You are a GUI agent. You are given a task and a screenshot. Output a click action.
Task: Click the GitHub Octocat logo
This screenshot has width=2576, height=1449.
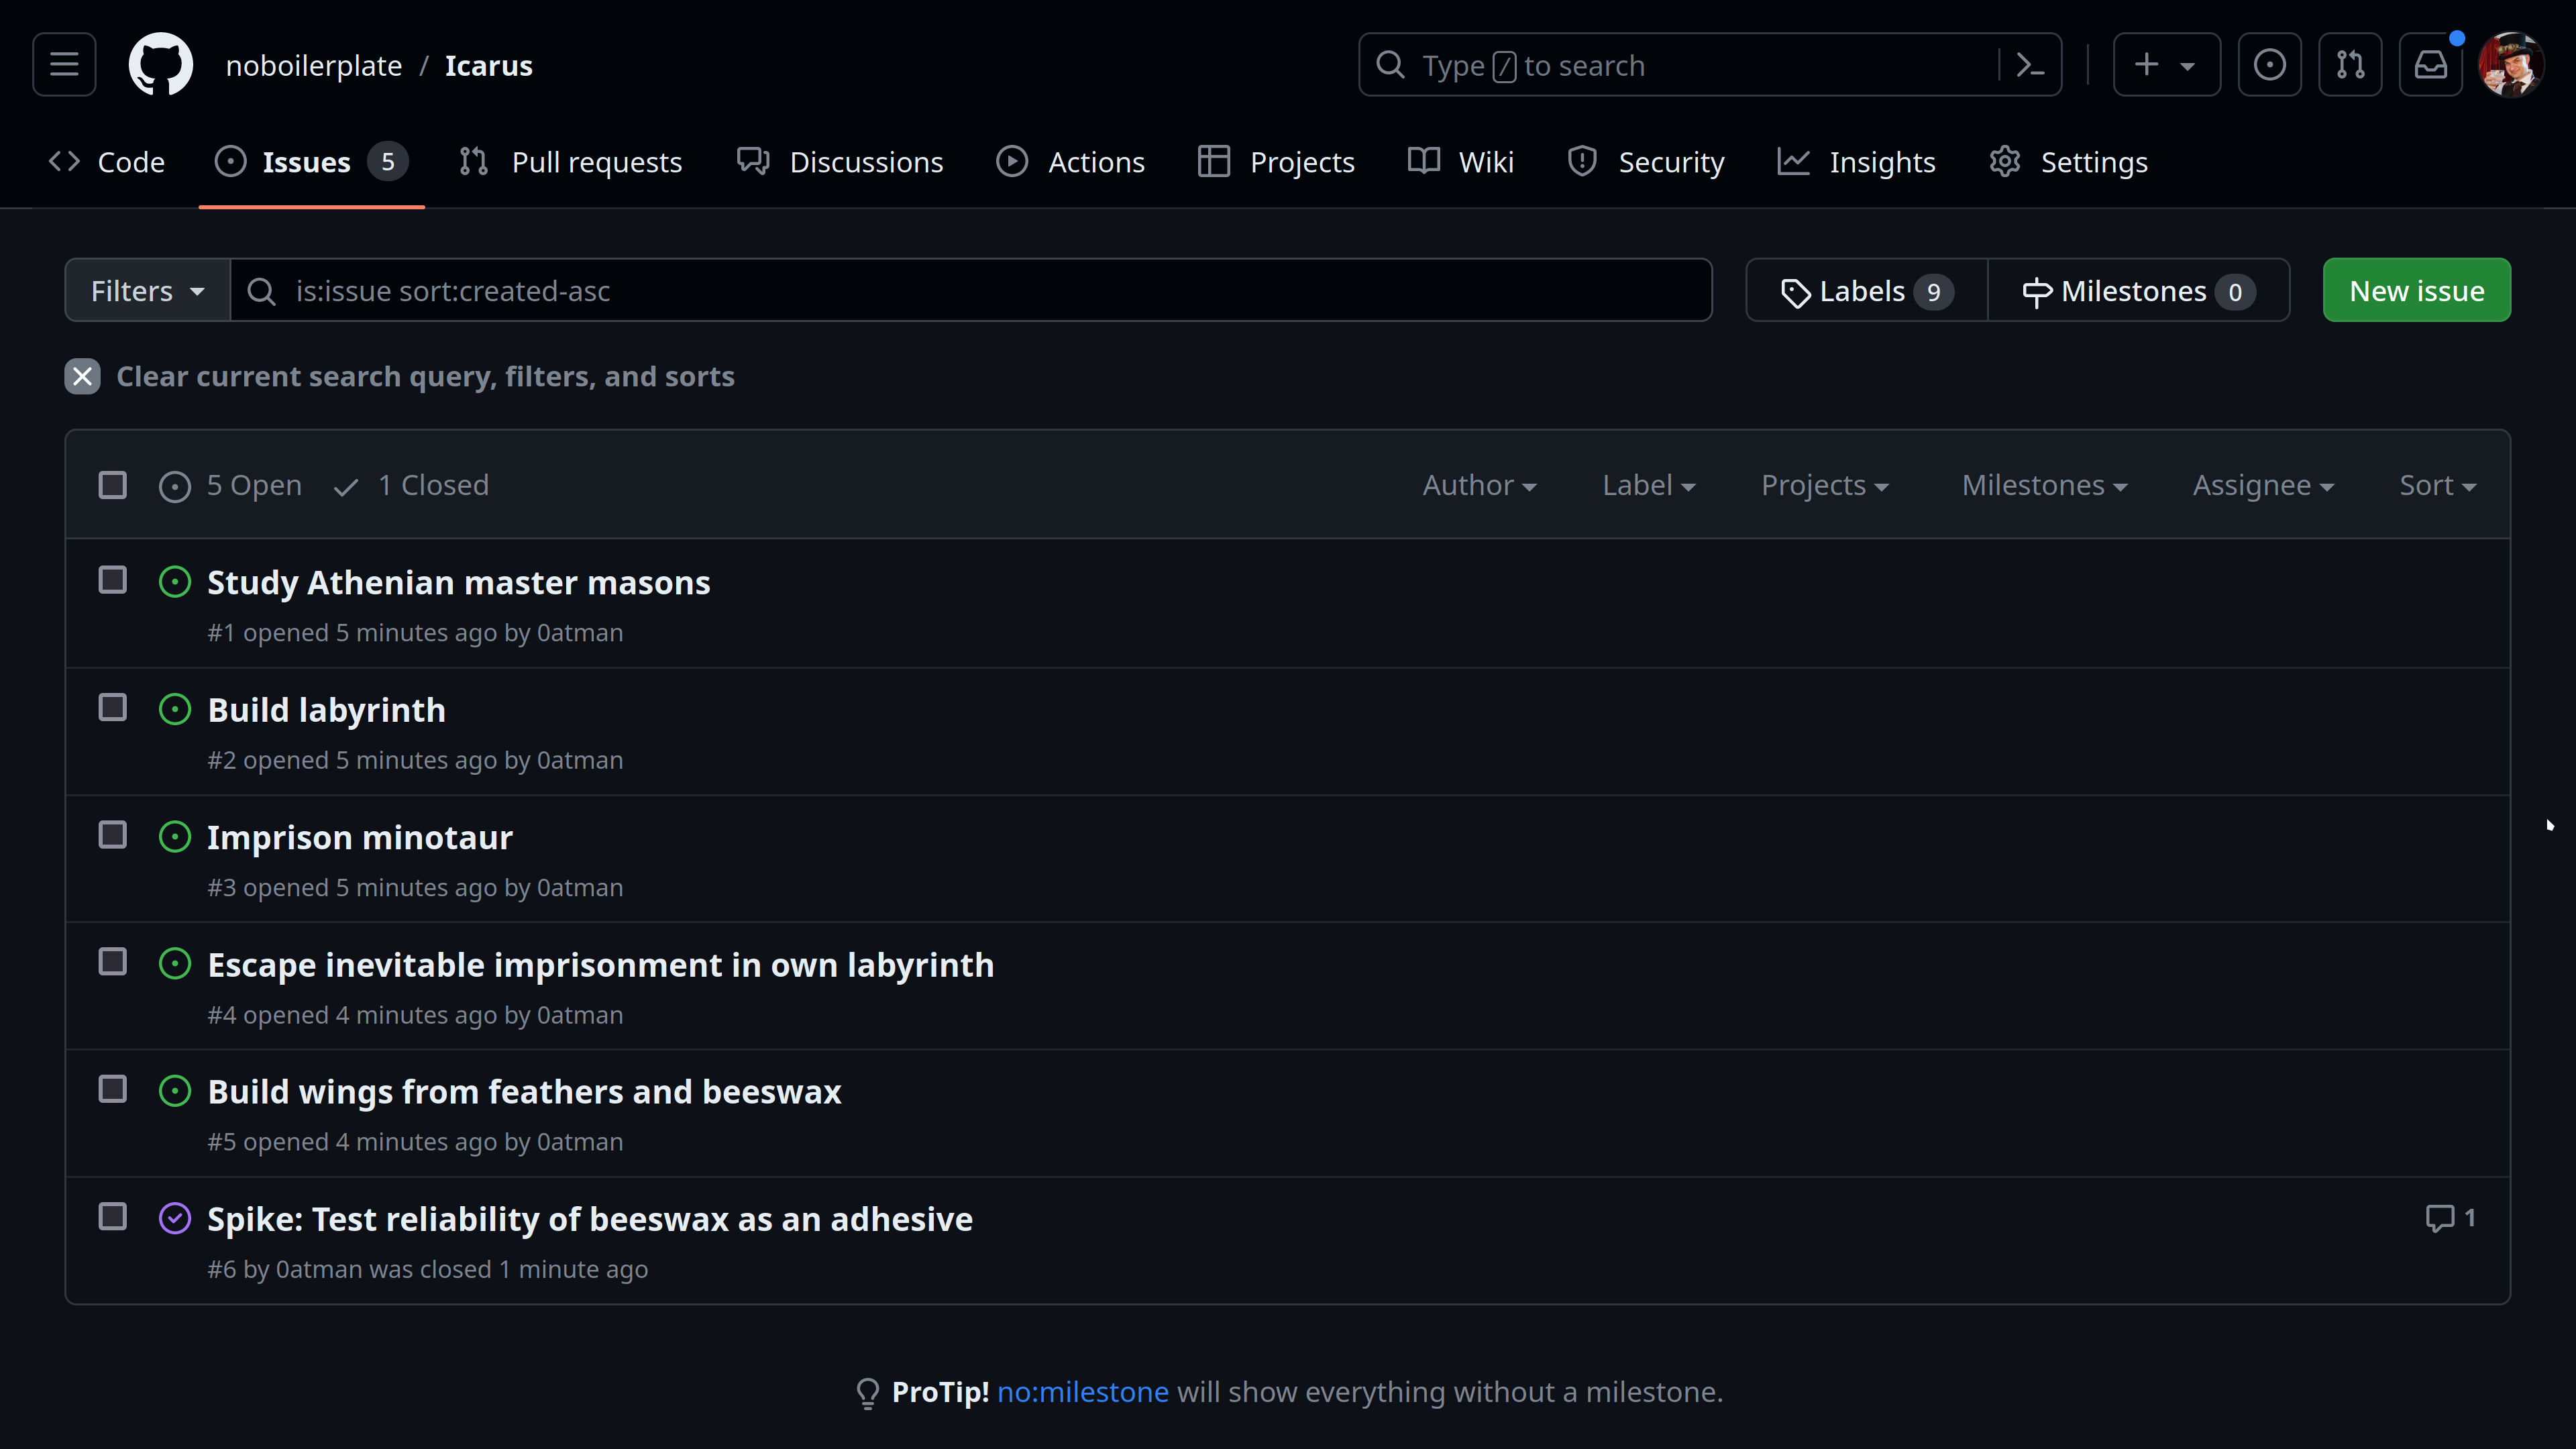click(160, 65)
